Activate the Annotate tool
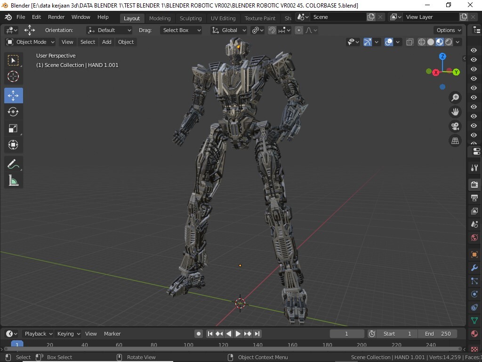The width and height of the screenshot is (482, 362). (13, 164)
